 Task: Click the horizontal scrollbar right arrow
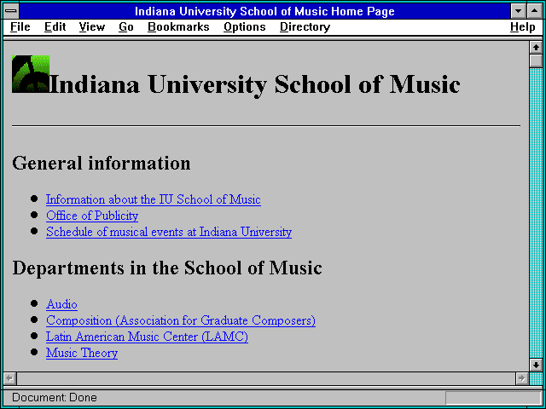point(521,378)
